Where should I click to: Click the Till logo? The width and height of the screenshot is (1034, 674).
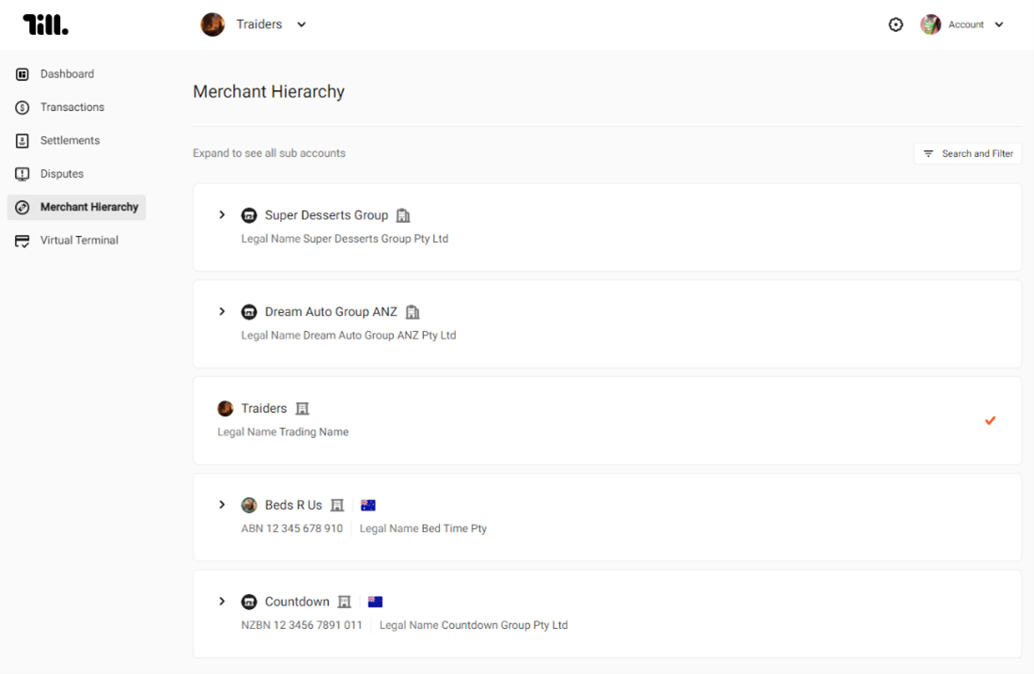[x=45, y=24]
